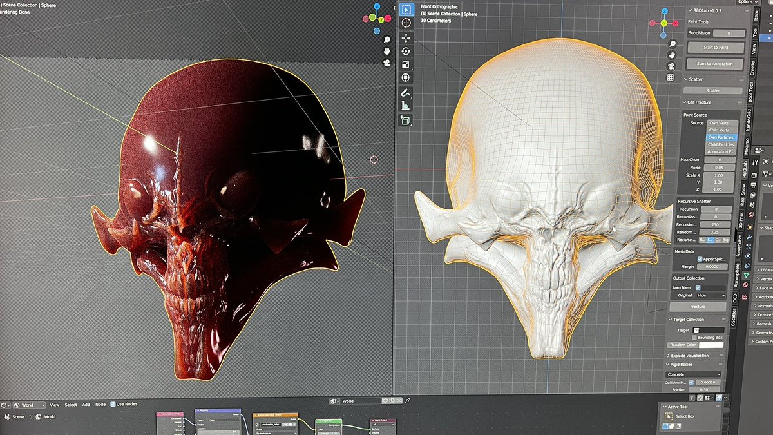This screenshot has width=773, height=435.
Task: Toggle the Collision Margin checkbox
Action: [691, 383]
